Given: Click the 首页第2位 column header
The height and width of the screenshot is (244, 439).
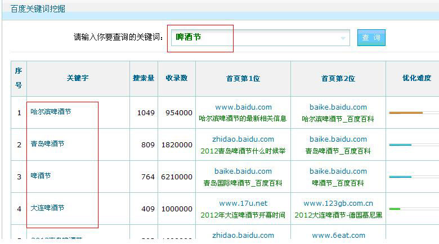Looking at the screenshot, I should click(x=338, y=78).
